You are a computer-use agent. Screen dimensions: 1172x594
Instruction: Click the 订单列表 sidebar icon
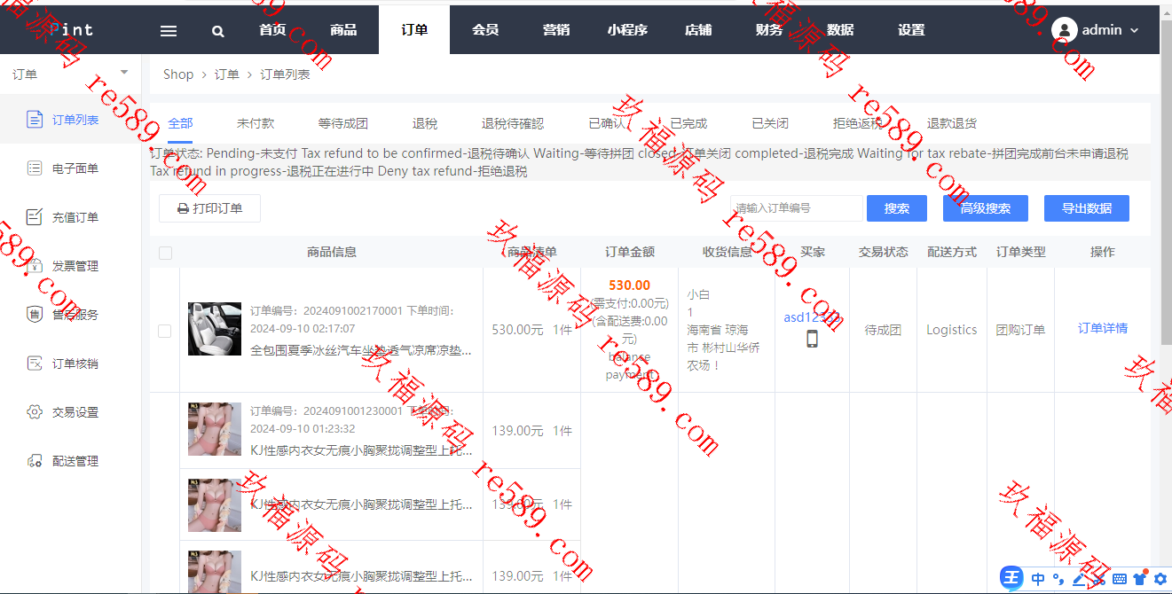[x=35, y=120]
